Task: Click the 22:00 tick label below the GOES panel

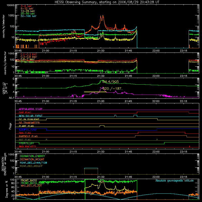Action: pos(156,101)
